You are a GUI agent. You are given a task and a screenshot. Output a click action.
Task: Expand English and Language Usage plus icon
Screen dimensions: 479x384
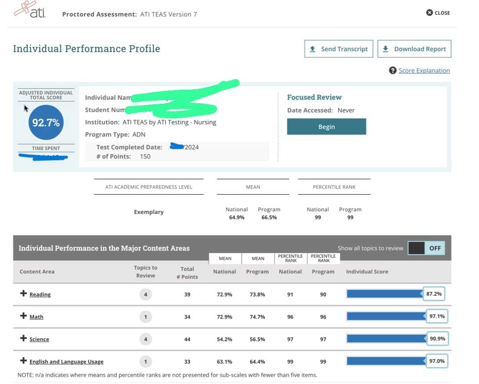[23, 361]
